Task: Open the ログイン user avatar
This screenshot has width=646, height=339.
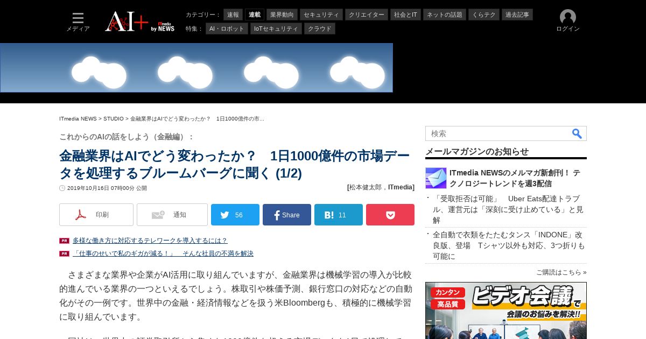Action: point(568,21)
